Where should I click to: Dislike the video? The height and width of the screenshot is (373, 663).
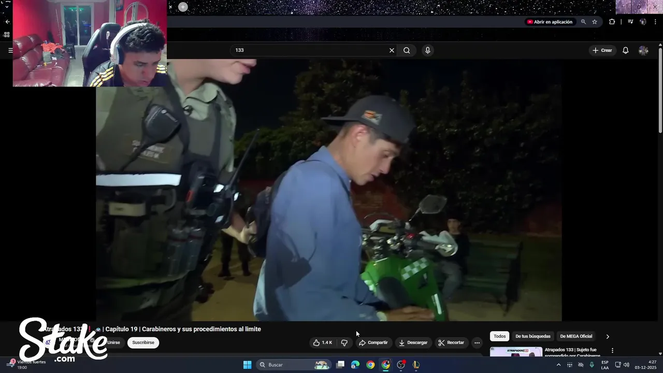344,342
